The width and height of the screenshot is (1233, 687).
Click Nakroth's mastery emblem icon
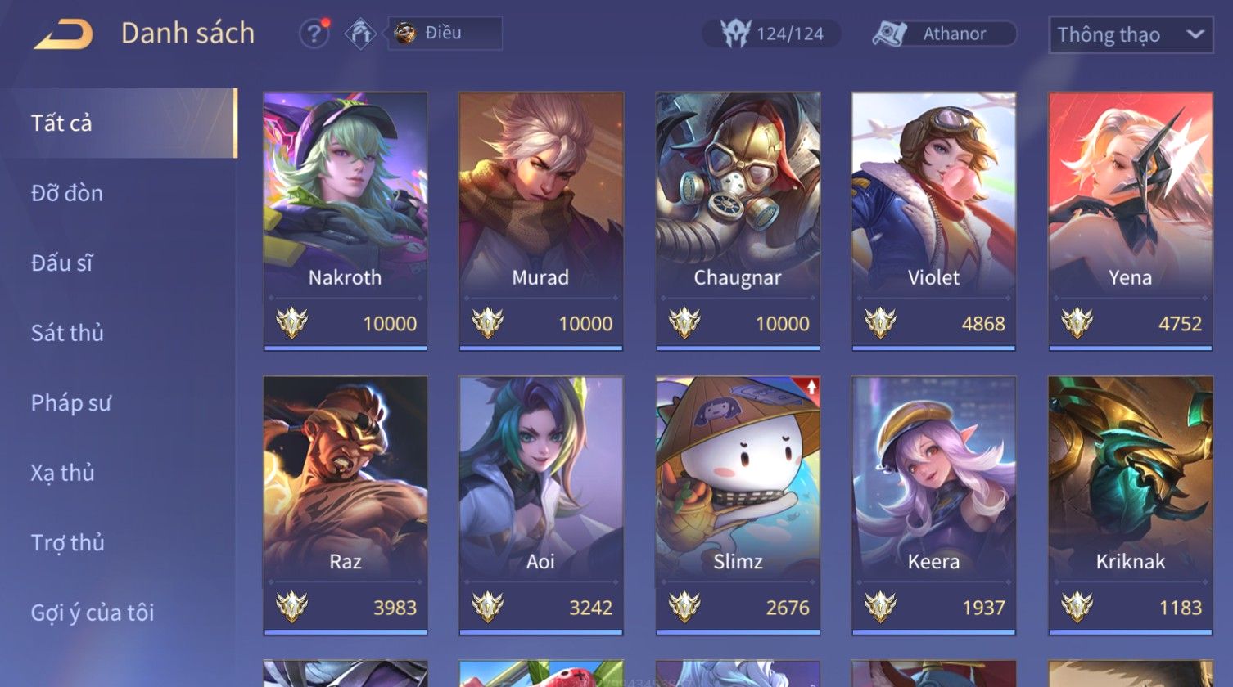291,323
